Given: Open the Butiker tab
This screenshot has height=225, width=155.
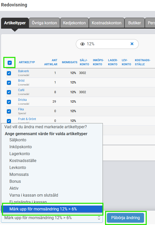Looking at the screenshot, I should click(134, 23).
